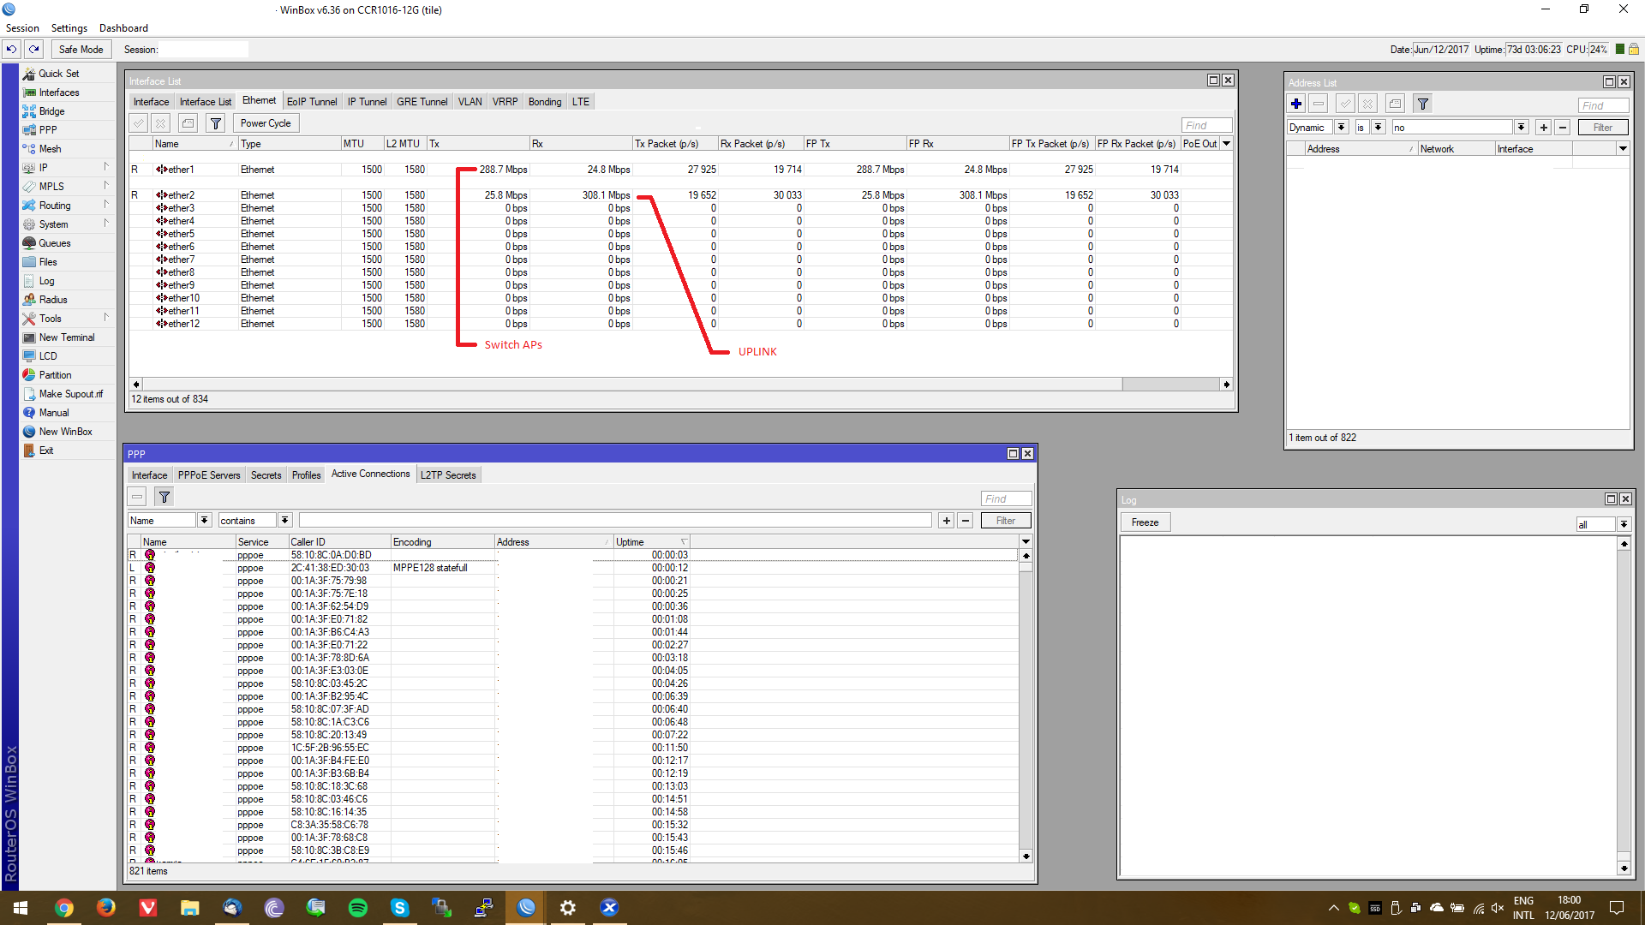Toggle filter funnel in PPP window
1645x925 pixels.
(x=164, y=497)
